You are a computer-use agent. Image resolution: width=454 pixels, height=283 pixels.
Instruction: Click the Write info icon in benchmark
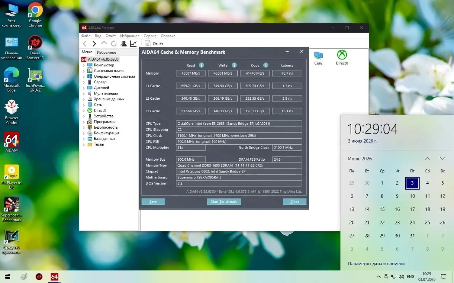click(234, 65)
